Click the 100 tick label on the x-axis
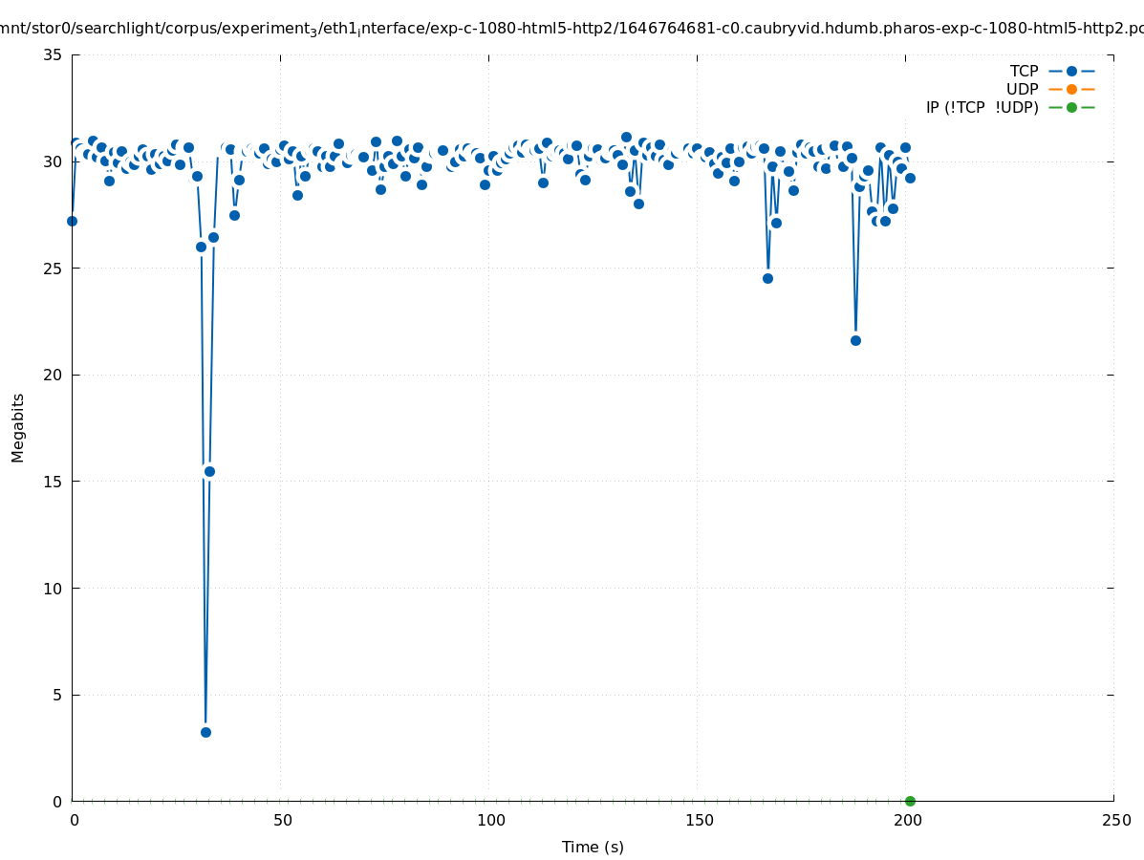1144x860 pixels. click(x=490, y=820)
